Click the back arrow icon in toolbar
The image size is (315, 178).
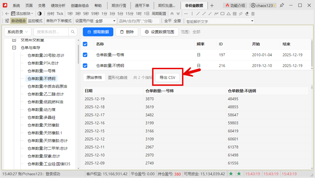pyautogui.click(x=7, y=14)
